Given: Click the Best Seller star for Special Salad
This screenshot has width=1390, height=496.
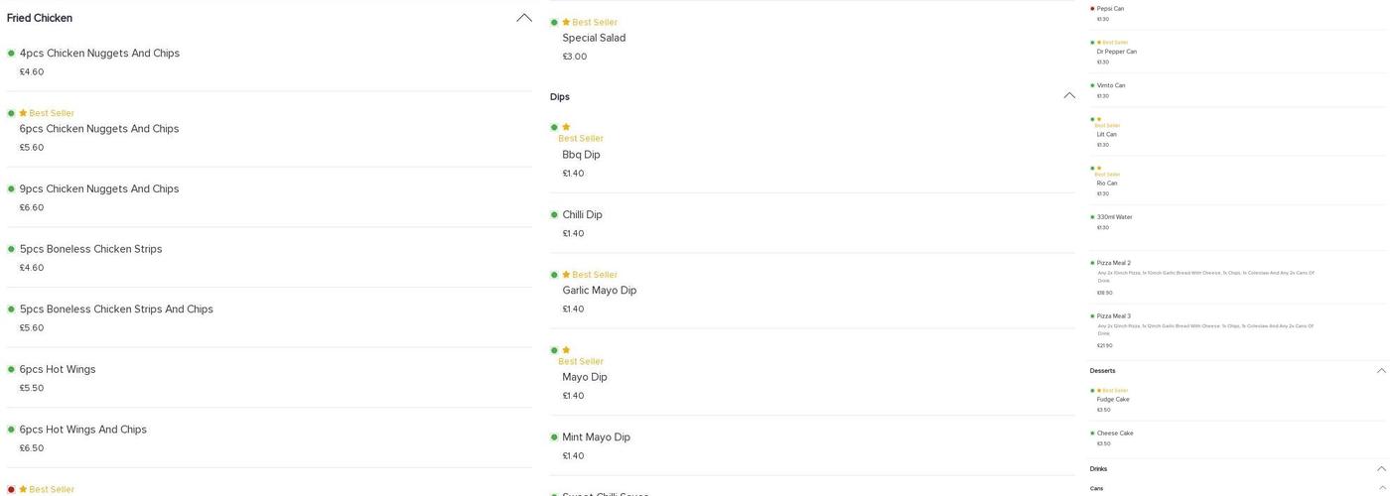Looking at the screenshot, I should [566, 22].
